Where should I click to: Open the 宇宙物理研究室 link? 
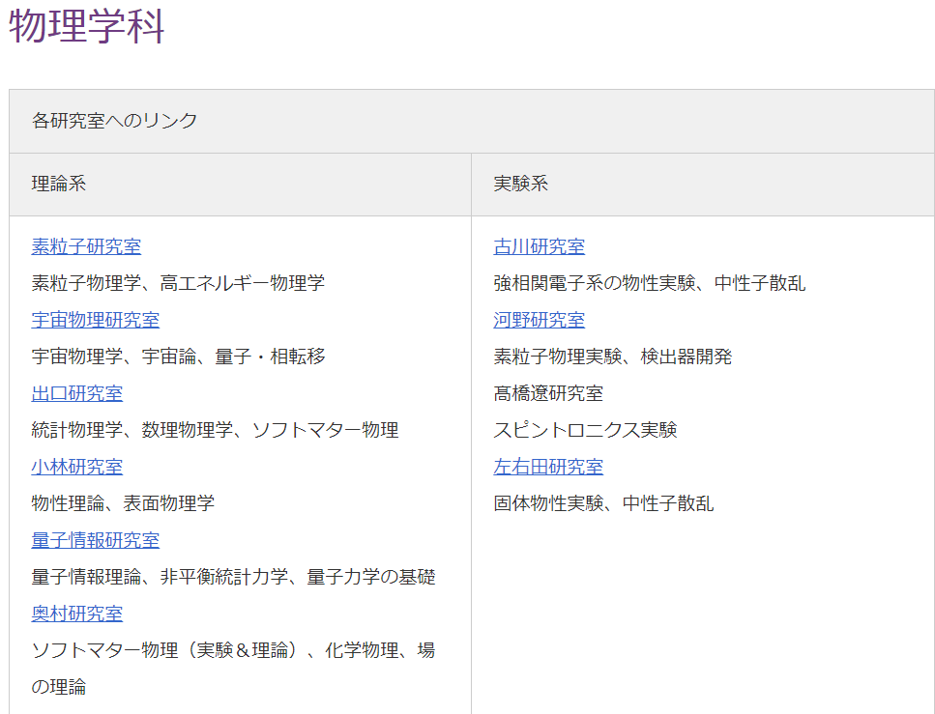pos(96,320)
